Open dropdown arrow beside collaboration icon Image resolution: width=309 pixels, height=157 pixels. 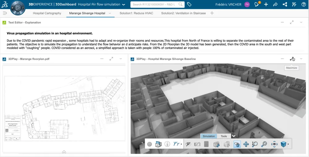(181, 144)
